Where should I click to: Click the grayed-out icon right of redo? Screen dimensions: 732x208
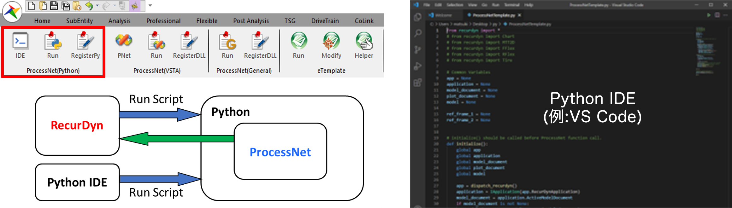pos(122,5)
